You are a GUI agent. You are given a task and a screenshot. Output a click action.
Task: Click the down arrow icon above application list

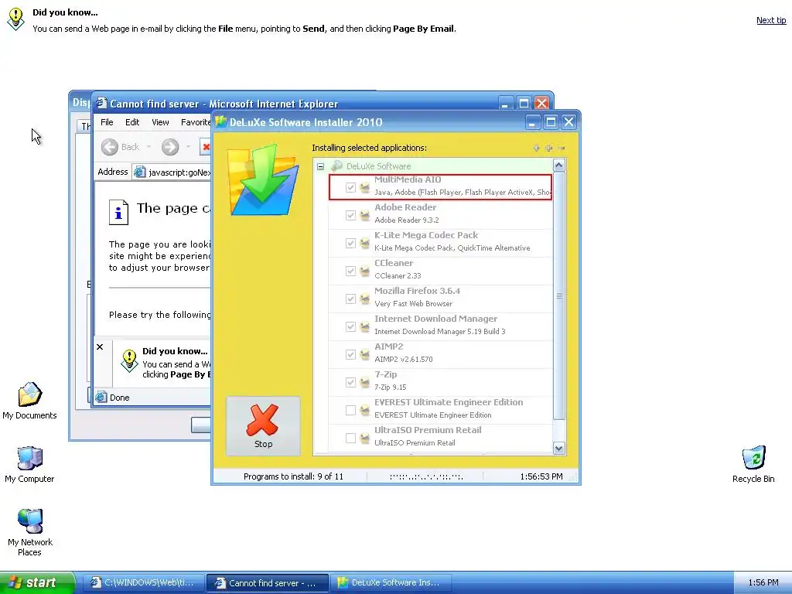tap(536, 148)
